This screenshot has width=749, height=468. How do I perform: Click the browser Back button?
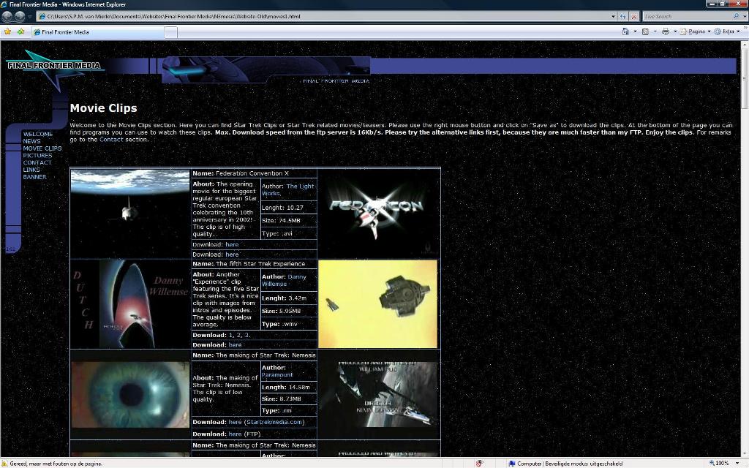(7, 16)
